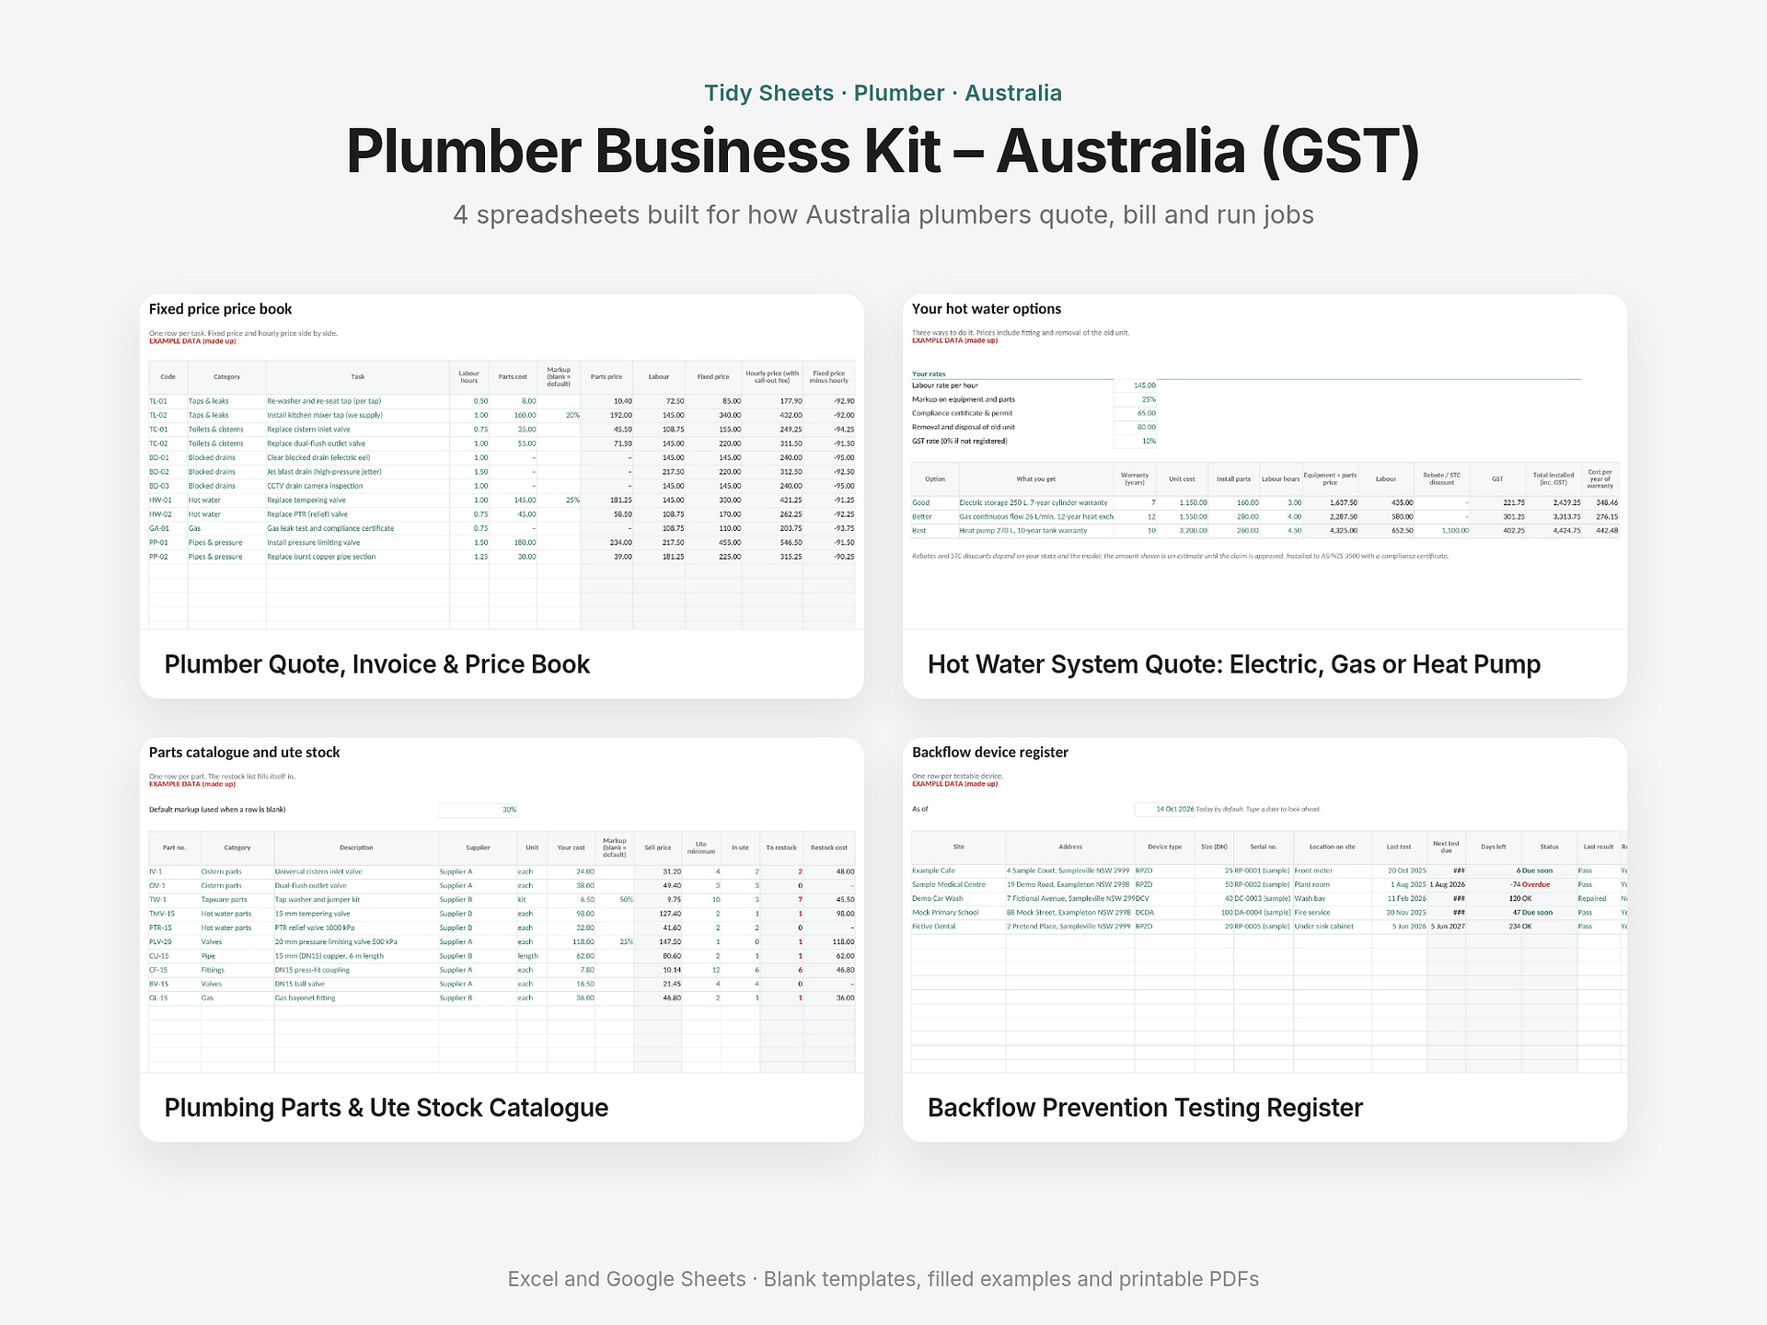Select the 'Universal cistern inlet valve' description cell
The width and height of the screenshot is (1767, 1325).
[356, 871]
